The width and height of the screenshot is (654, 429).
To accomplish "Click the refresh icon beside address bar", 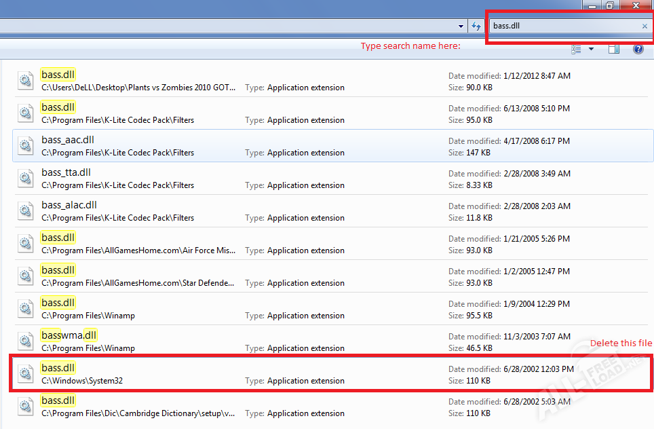I will click(x=476, y=26).
